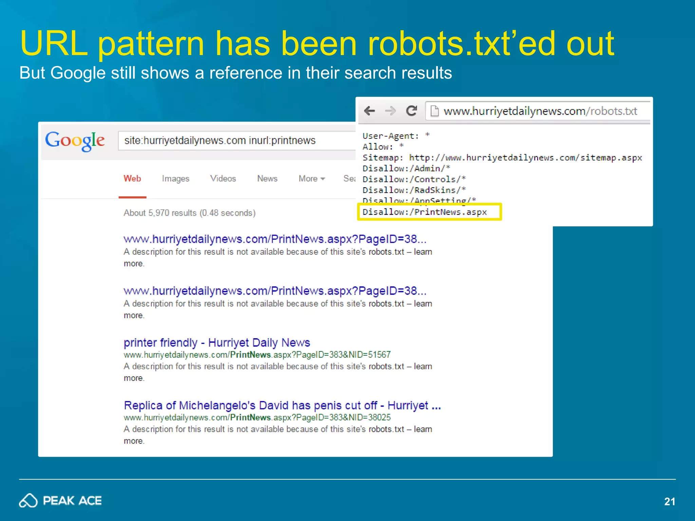Click Disallow:/Controls/* line
The image size is (695, 521).
click(414, 179)
